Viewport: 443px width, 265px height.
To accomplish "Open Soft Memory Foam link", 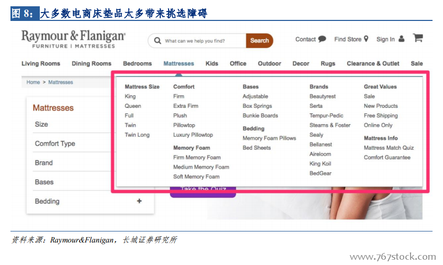I will (x=196, y=176).
